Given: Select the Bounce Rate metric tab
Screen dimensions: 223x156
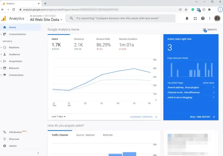Looking at the screenshot, I should pos(103,44).
